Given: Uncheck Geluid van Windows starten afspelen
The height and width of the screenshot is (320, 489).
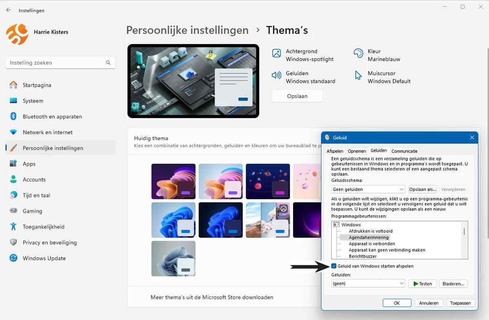Looking at the screenshot, I should pyautogui.click(x=334, y=266).
